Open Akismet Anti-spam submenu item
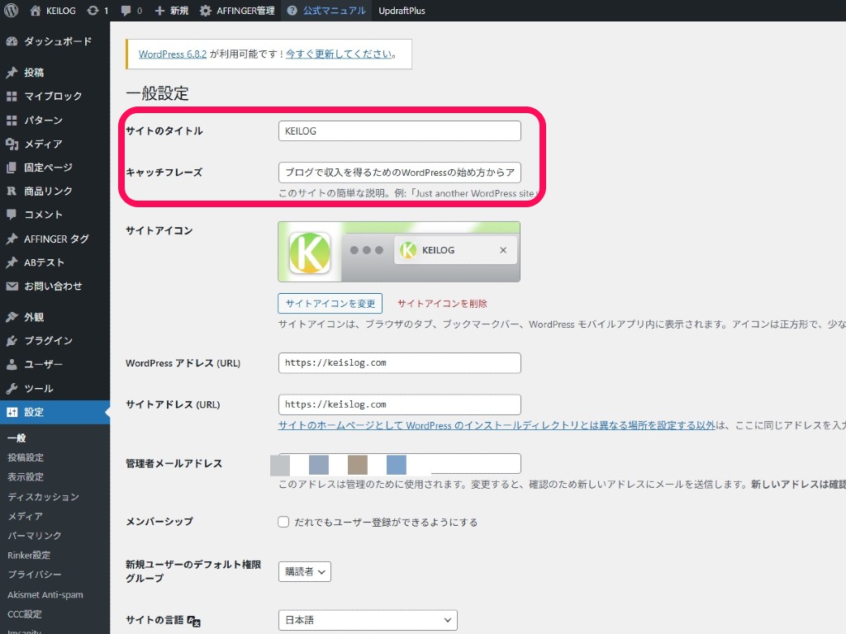846x634 pixels. [45, 594]
